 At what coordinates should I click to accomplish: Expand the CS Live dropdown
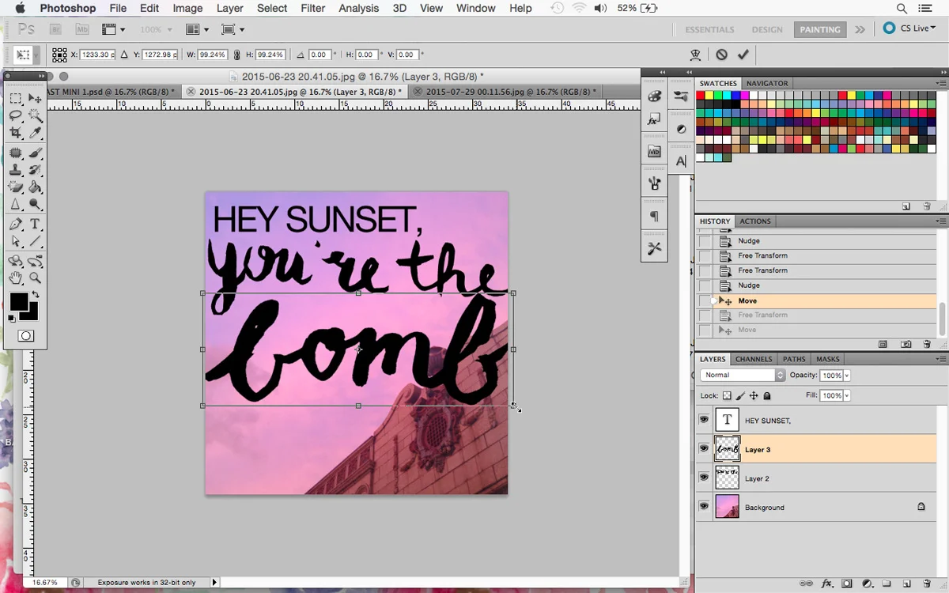tap(909, 28)
